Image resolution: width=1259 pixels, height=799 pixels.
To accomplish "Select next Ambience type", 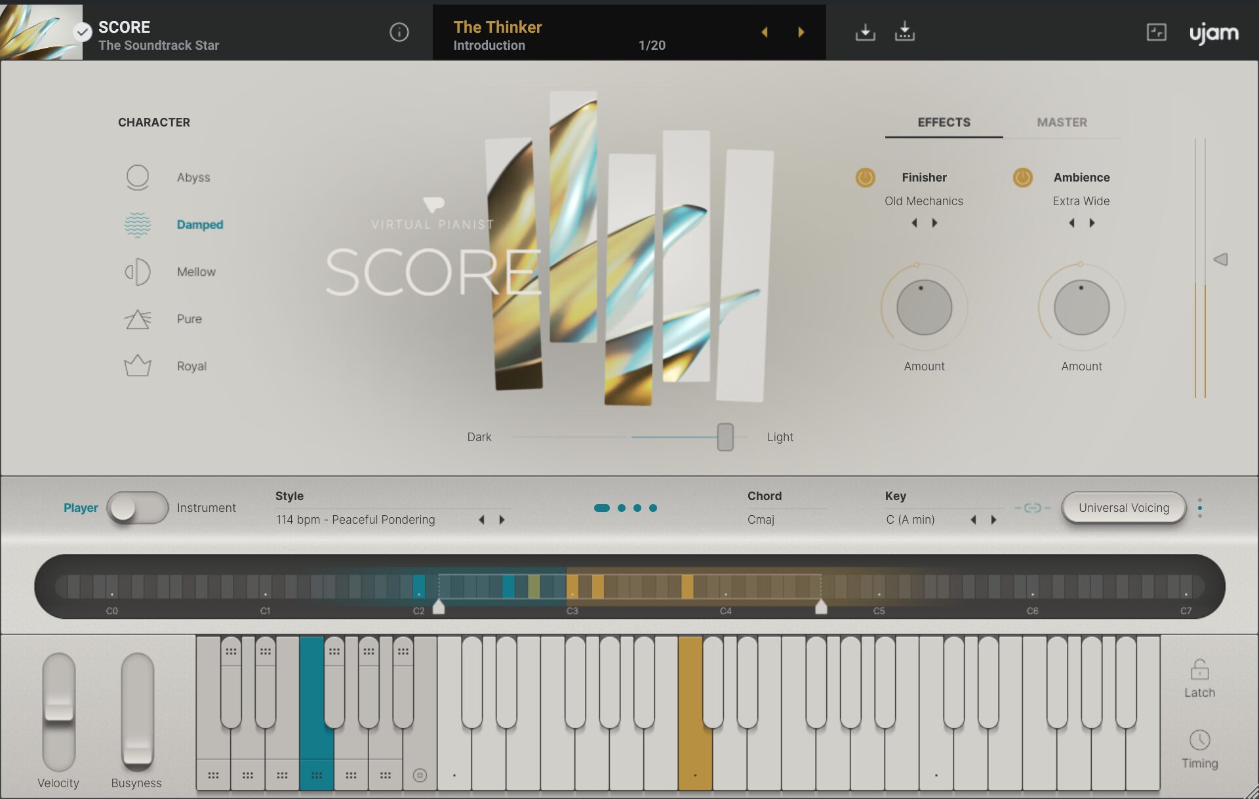I will tap(1092, 223).
